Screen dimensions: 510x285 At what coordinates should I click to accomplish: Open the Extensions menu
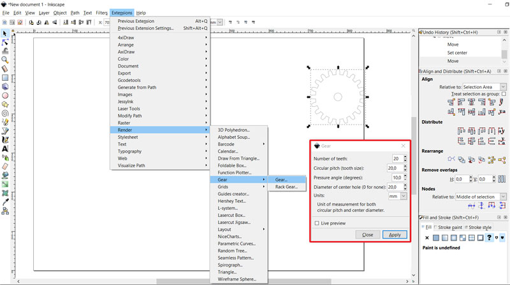point(122,13)
